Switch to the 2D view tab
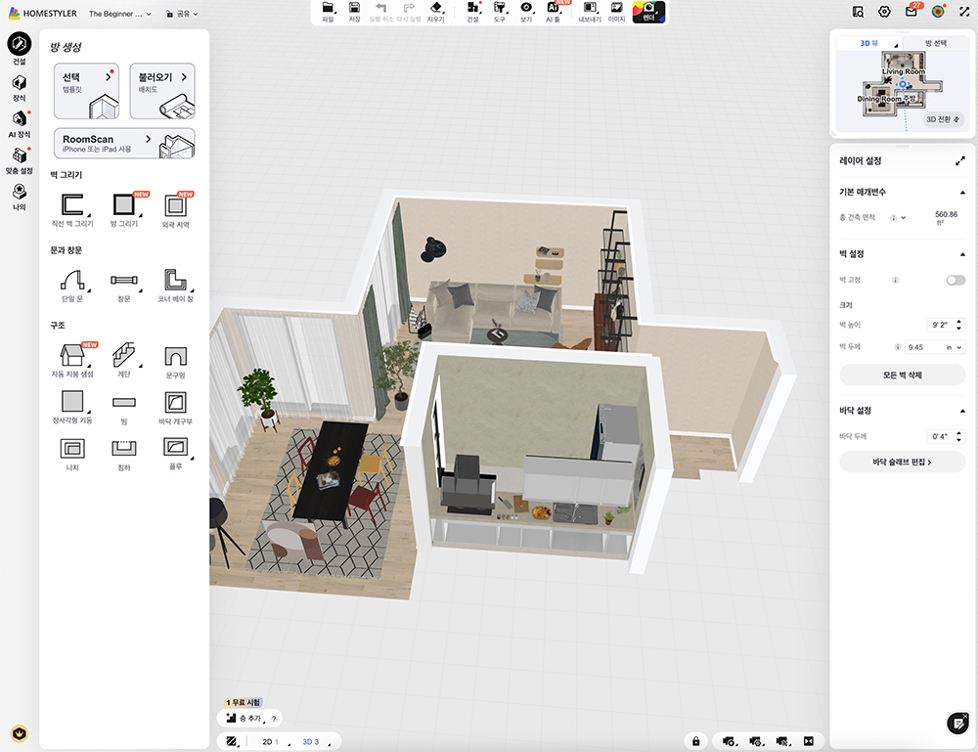 point(267,741)
